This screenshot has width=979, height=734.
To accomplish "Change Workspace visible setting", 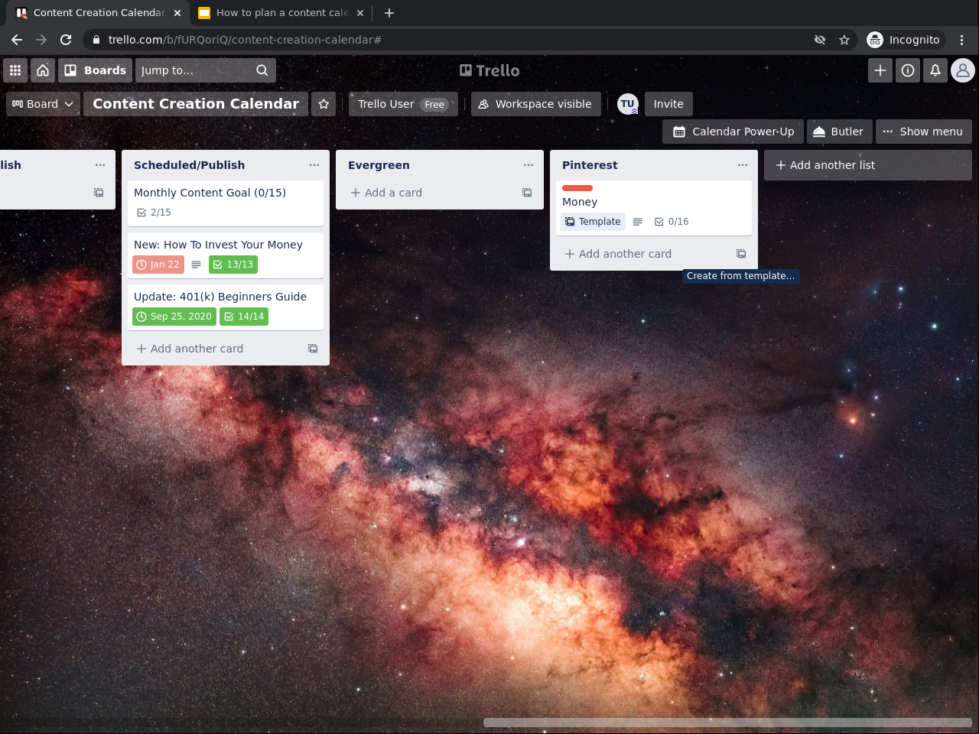I will 535,104.
